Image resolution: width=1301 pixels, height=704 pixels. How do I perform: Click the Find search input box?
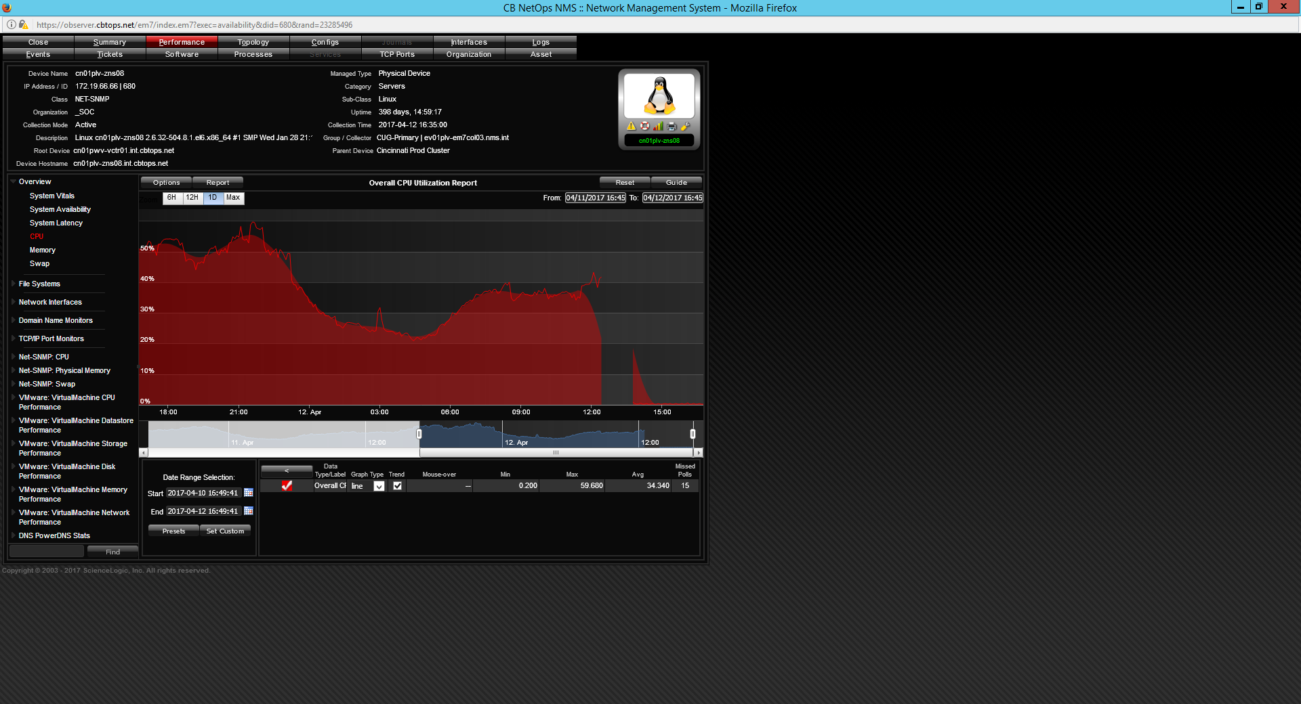click(x=47, y=552)
